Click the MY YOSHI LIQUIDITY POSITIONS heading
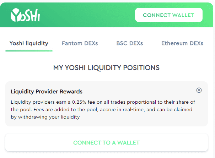 click(x=106, y=68)
